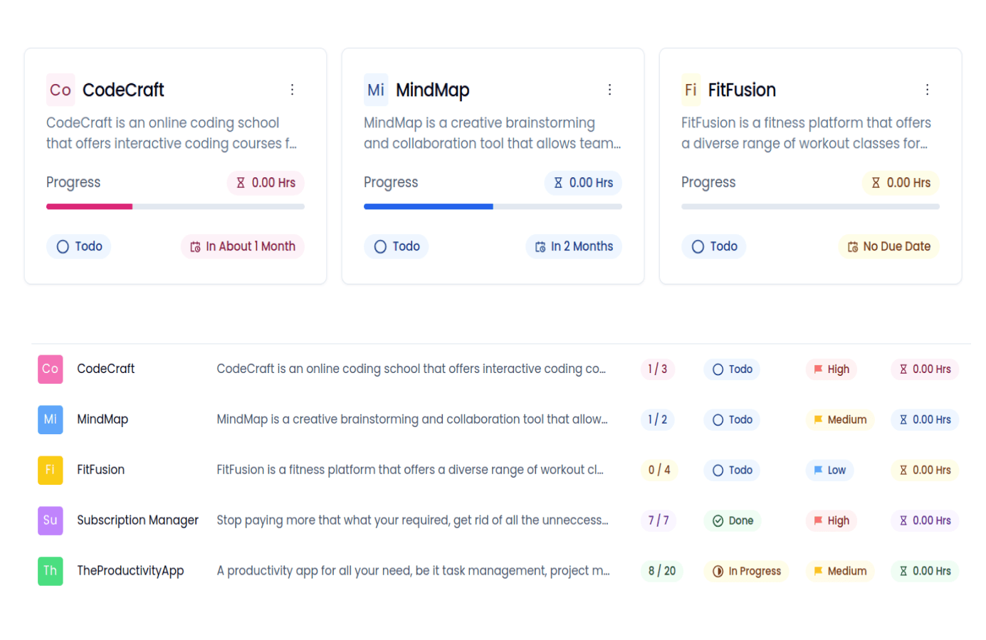Open the CodeCraft card three-dot menu
The image size is (986, 640).
pos(292,90)
